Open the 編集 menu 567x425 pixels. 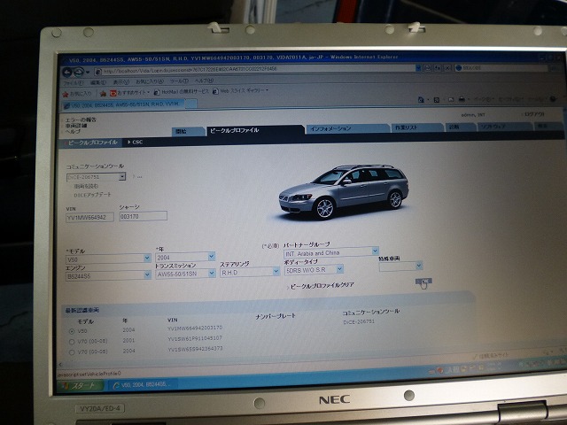[97, 82]
